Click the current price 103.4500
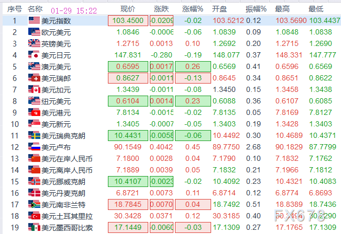Viewport: 341px width, 234px height. (128, 20)
